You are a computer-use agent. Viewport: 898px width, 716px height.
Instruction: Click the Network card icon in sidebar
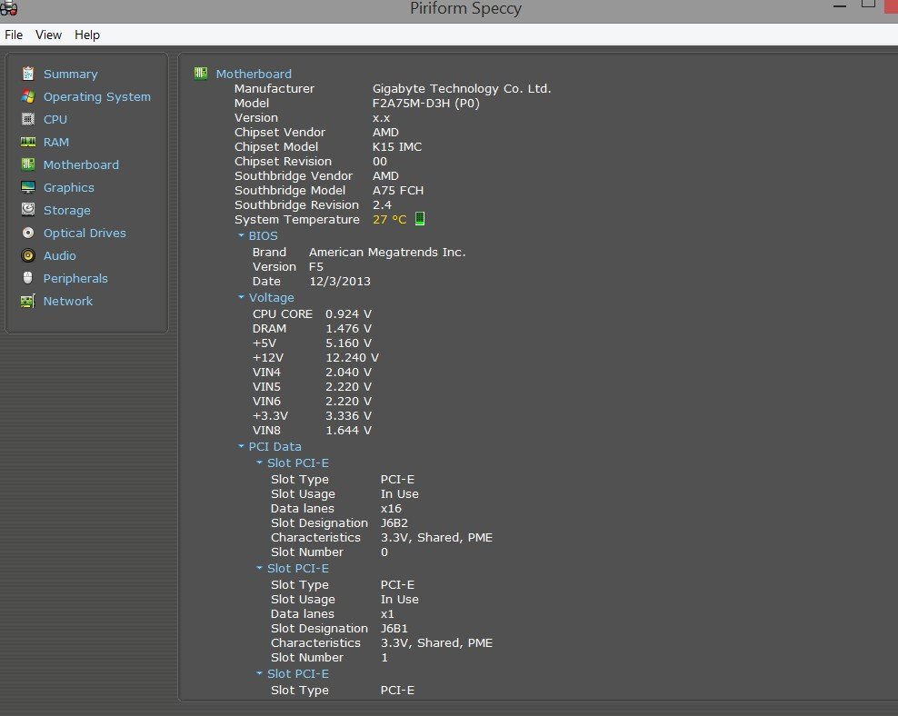(28, 301)
